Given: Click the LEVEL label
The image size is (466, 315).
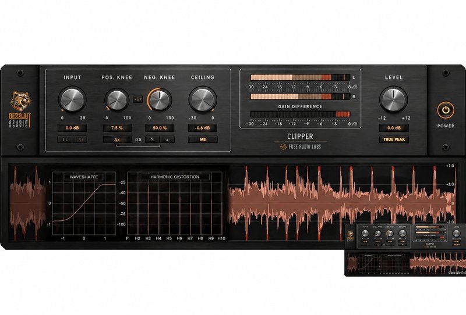Looking at the screenshot, I should point(394,77).
